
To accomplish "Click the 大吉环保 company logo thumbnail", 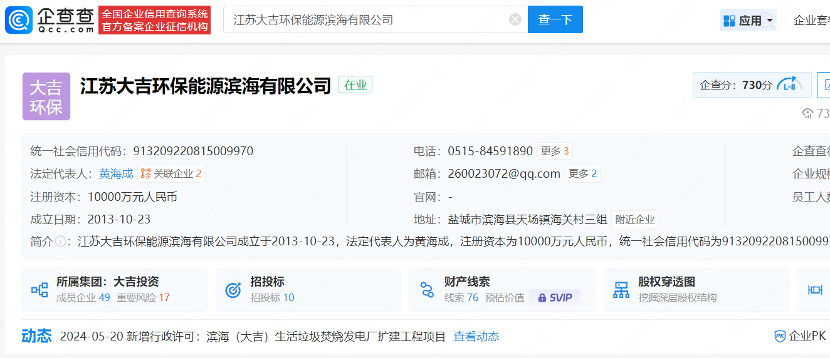I will coord(46,96).
